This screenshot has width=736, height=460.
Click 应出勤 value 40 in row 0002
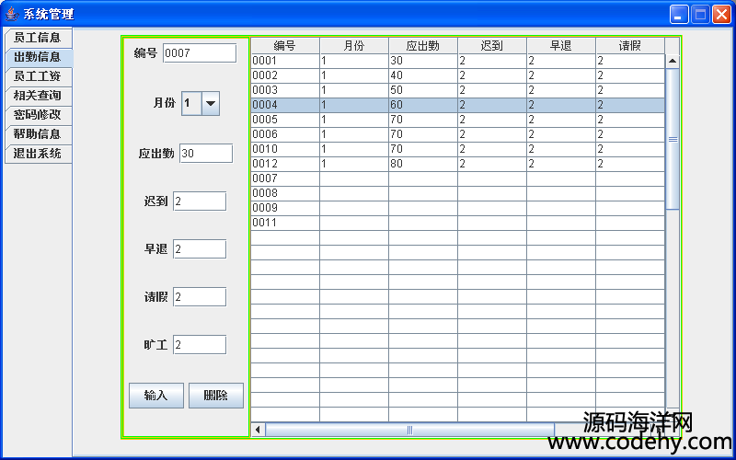click(x=423, y=75)
